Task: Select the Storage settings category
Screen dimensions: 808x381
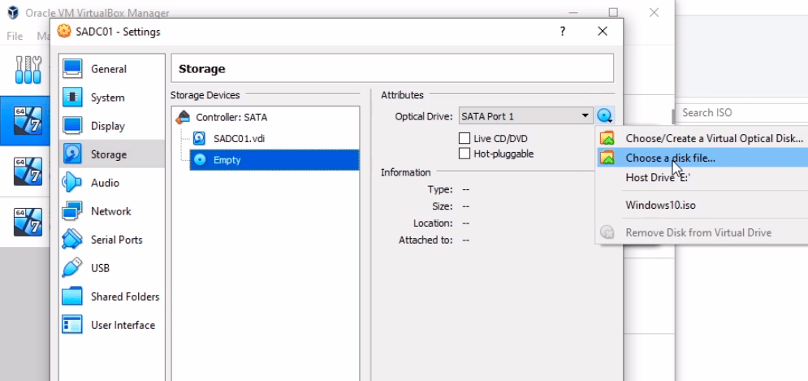Action: 112,154
